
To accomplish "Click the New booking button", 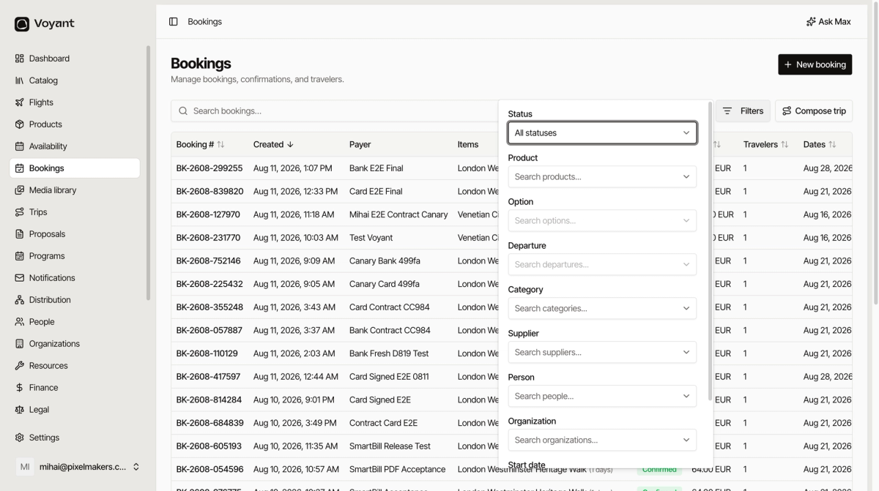I will point(815,64).
